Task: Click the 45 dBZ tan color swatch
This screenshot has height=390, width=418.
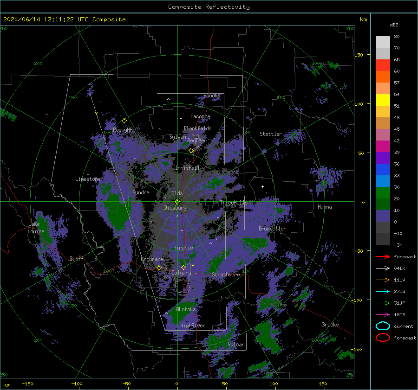Action: pos(383,123)
